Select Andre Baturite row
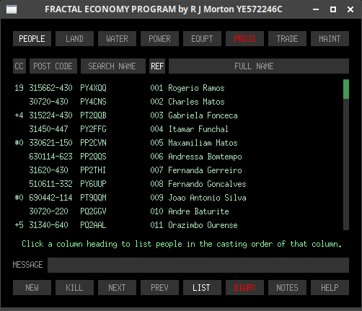 [x=198, y=211]
